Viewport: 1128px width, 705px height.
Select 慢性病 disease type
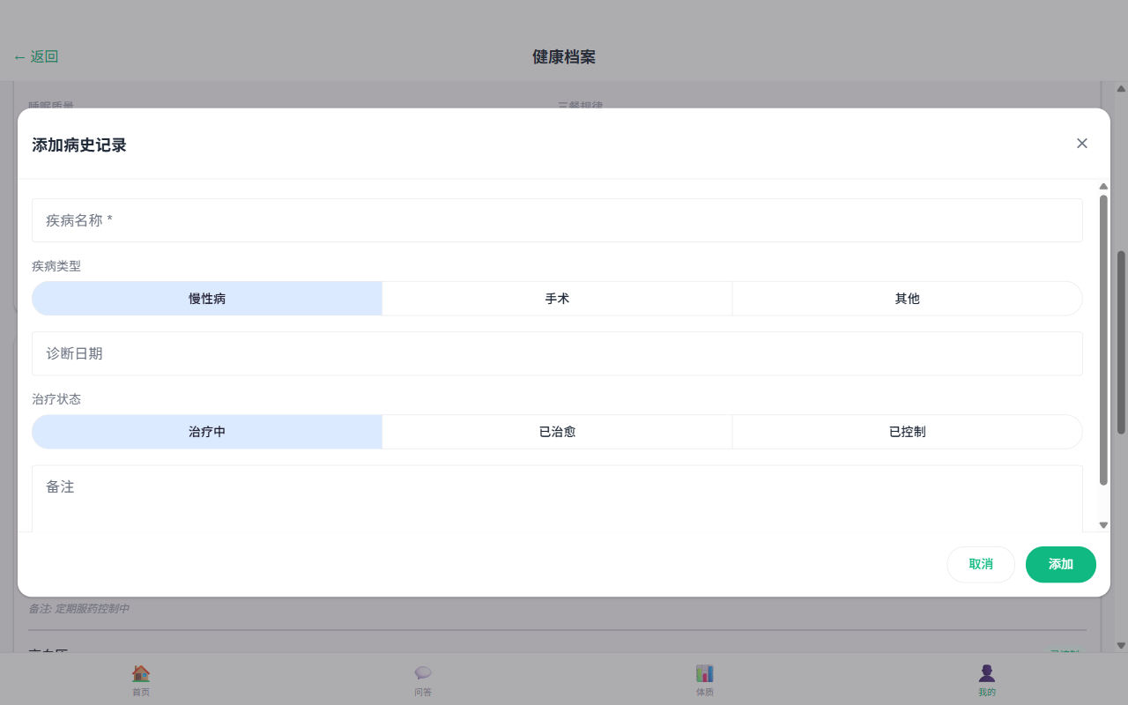click(207, 299)
